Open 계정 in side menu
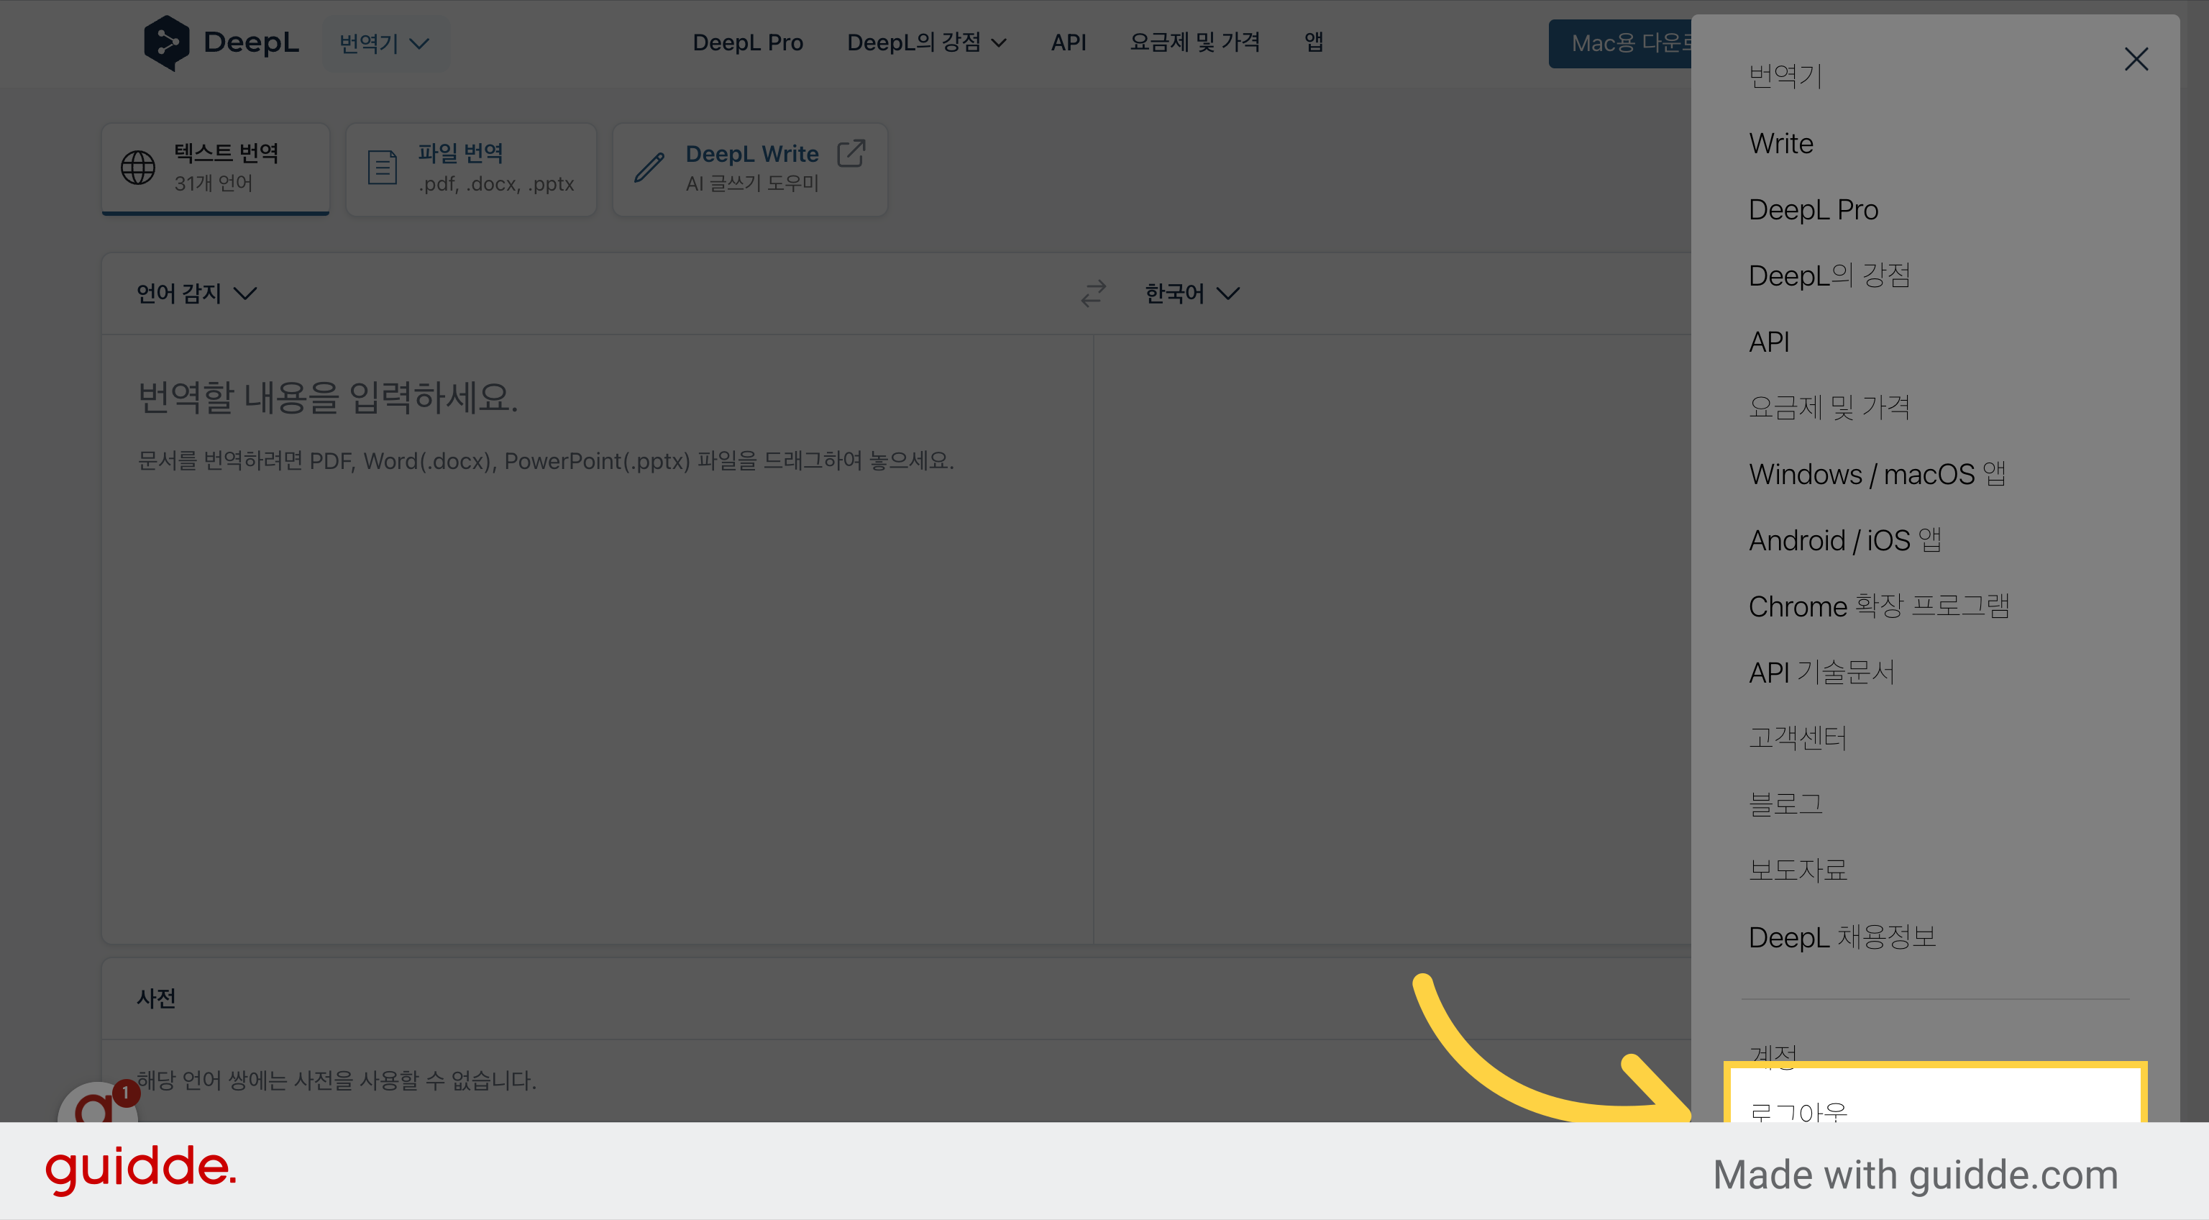 1773,1054
